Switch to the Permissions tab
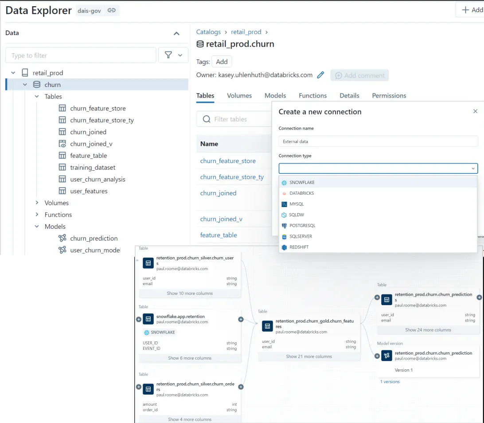484x423 pixels. 389,95
